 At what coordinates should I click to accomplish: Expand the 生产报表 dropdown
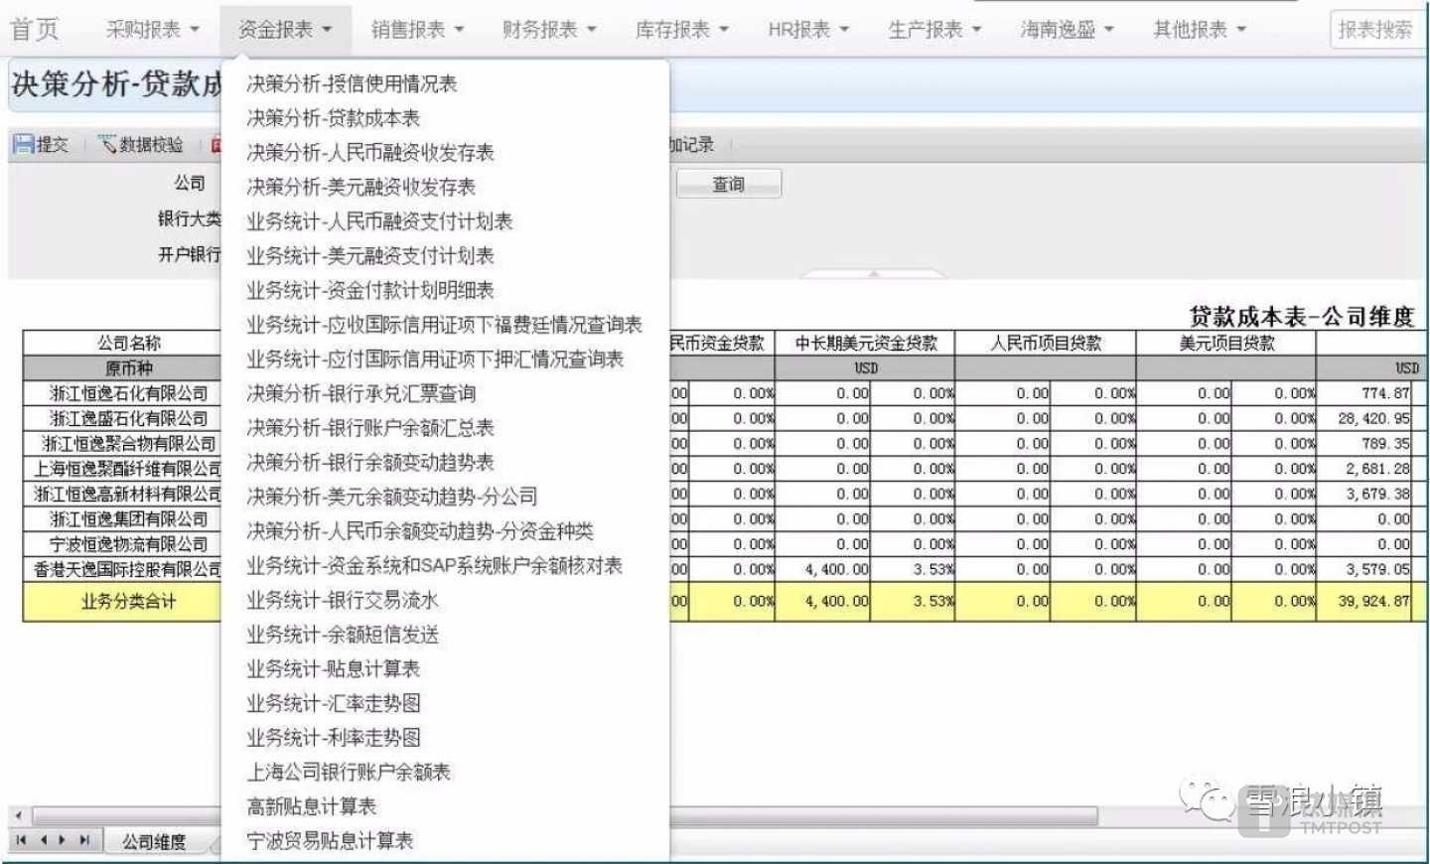click(x=933, y=29)
